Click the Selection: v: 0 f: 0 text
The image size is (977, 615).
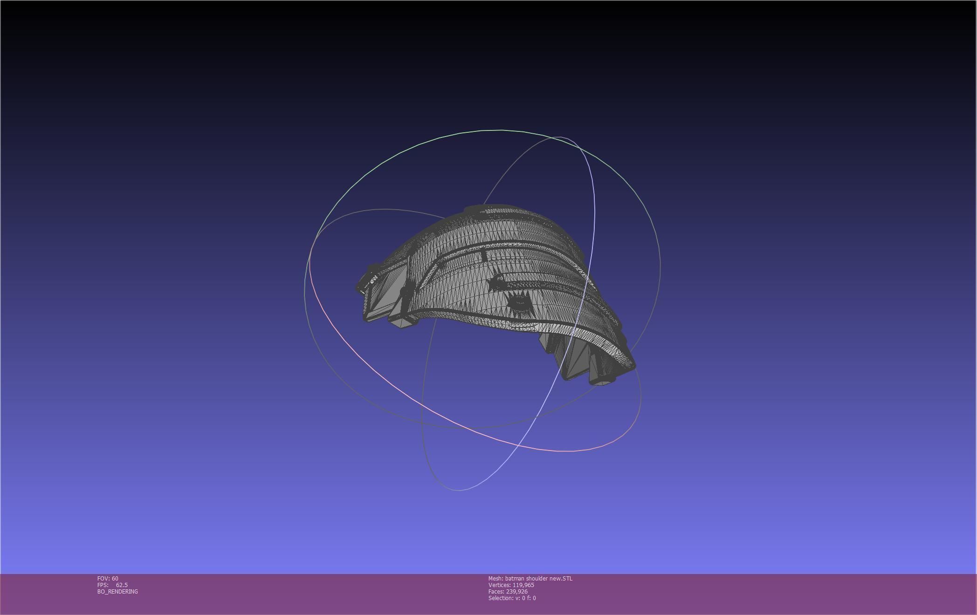pyautogui.click(x=512, y=598)
